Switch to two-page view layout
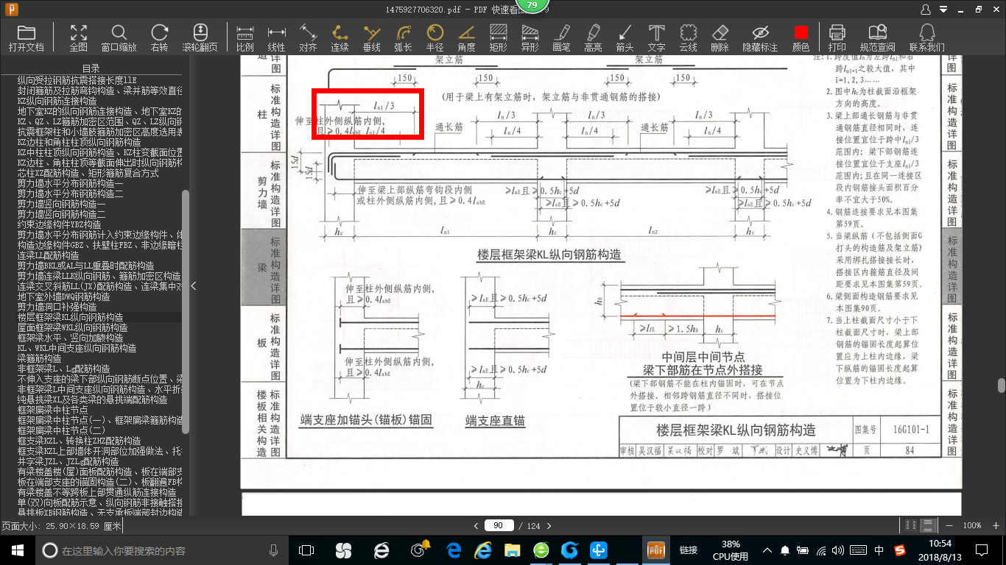The height and width of the screenshot is (565, 1006). coord(912,525)
